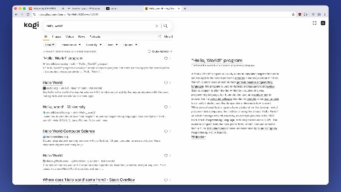The width and height of the screenshot is (341, 192).
Task: Click the fullscreen icon at top right
Action: coord(314,23)
